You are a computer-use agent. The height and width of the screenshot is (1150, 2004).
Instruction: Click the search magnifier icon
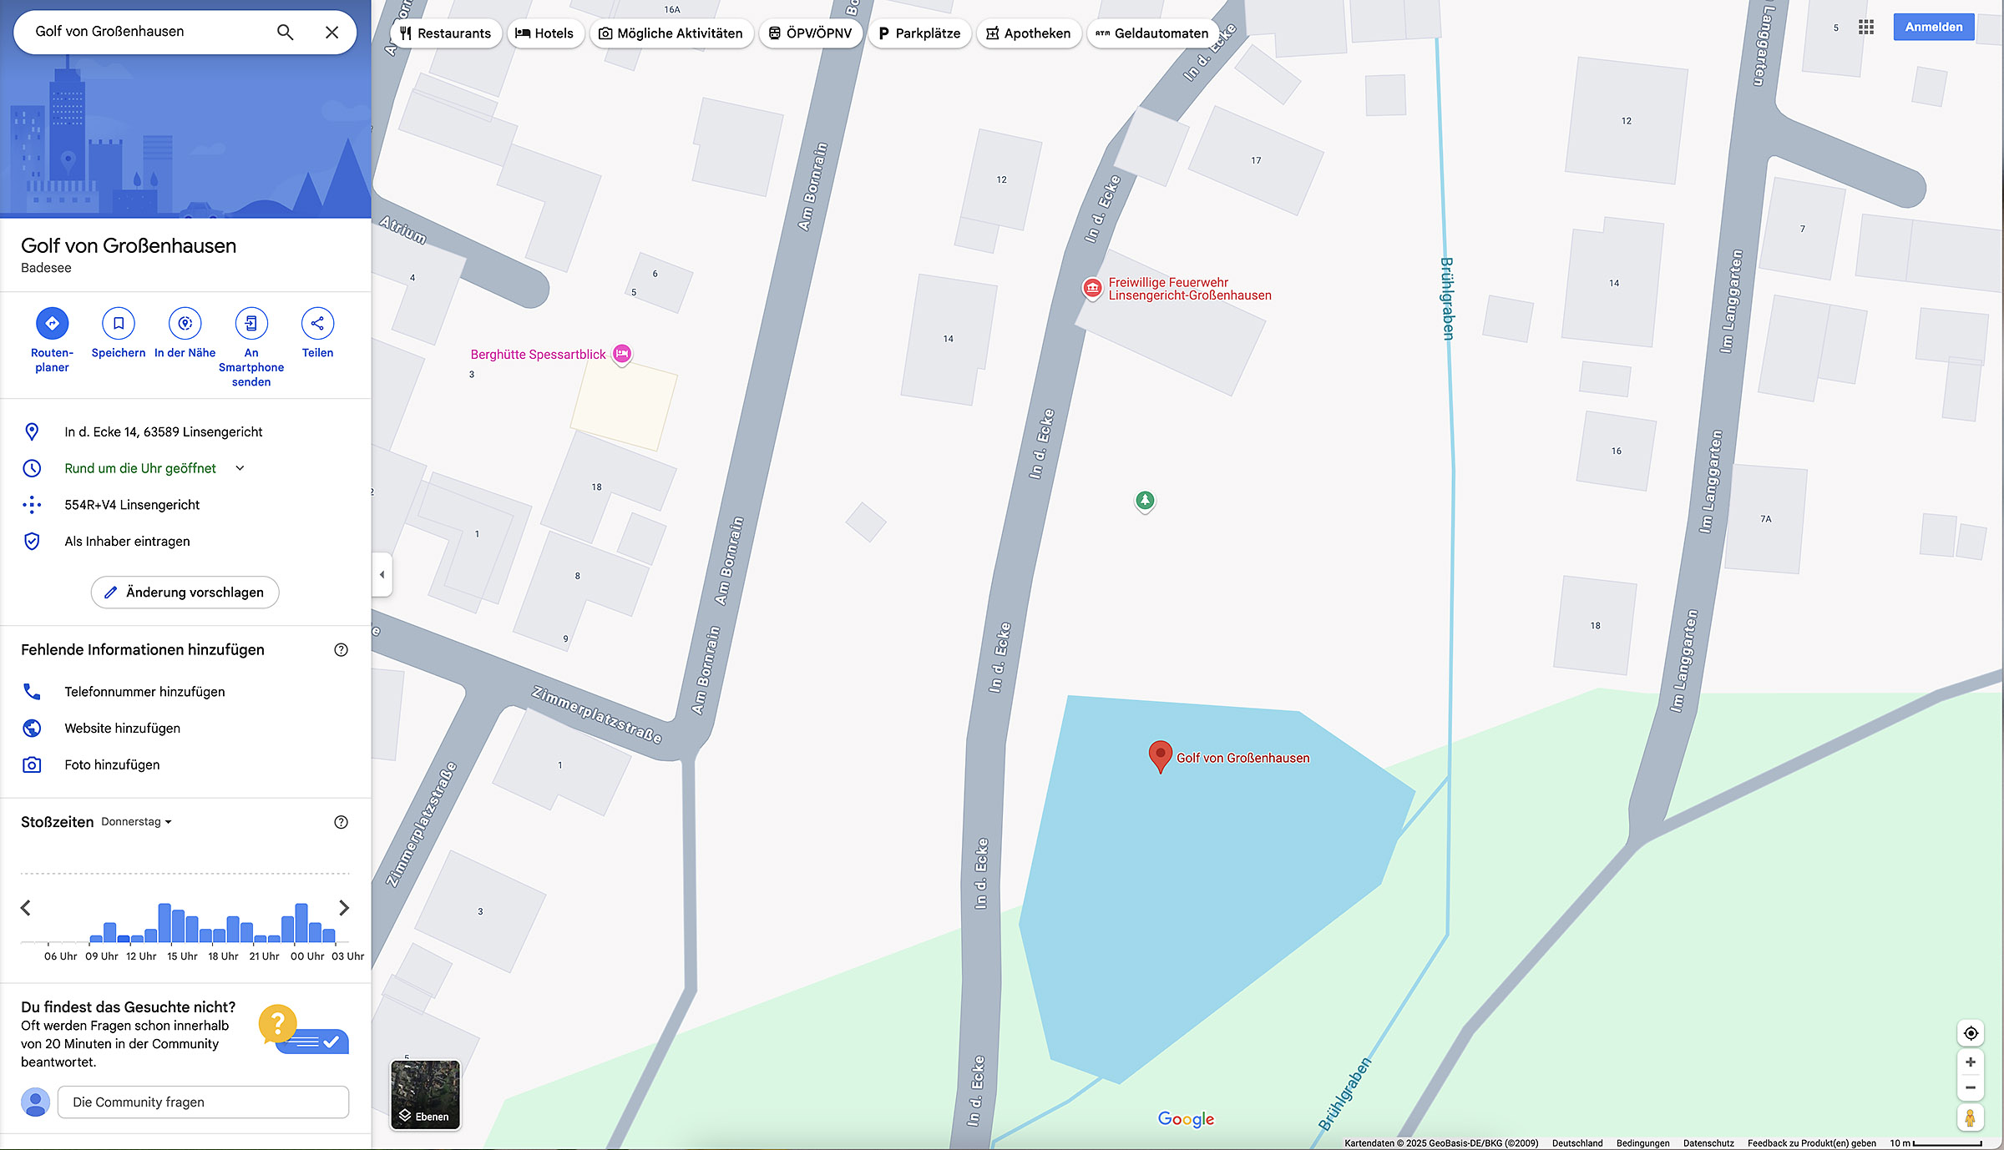285,32
